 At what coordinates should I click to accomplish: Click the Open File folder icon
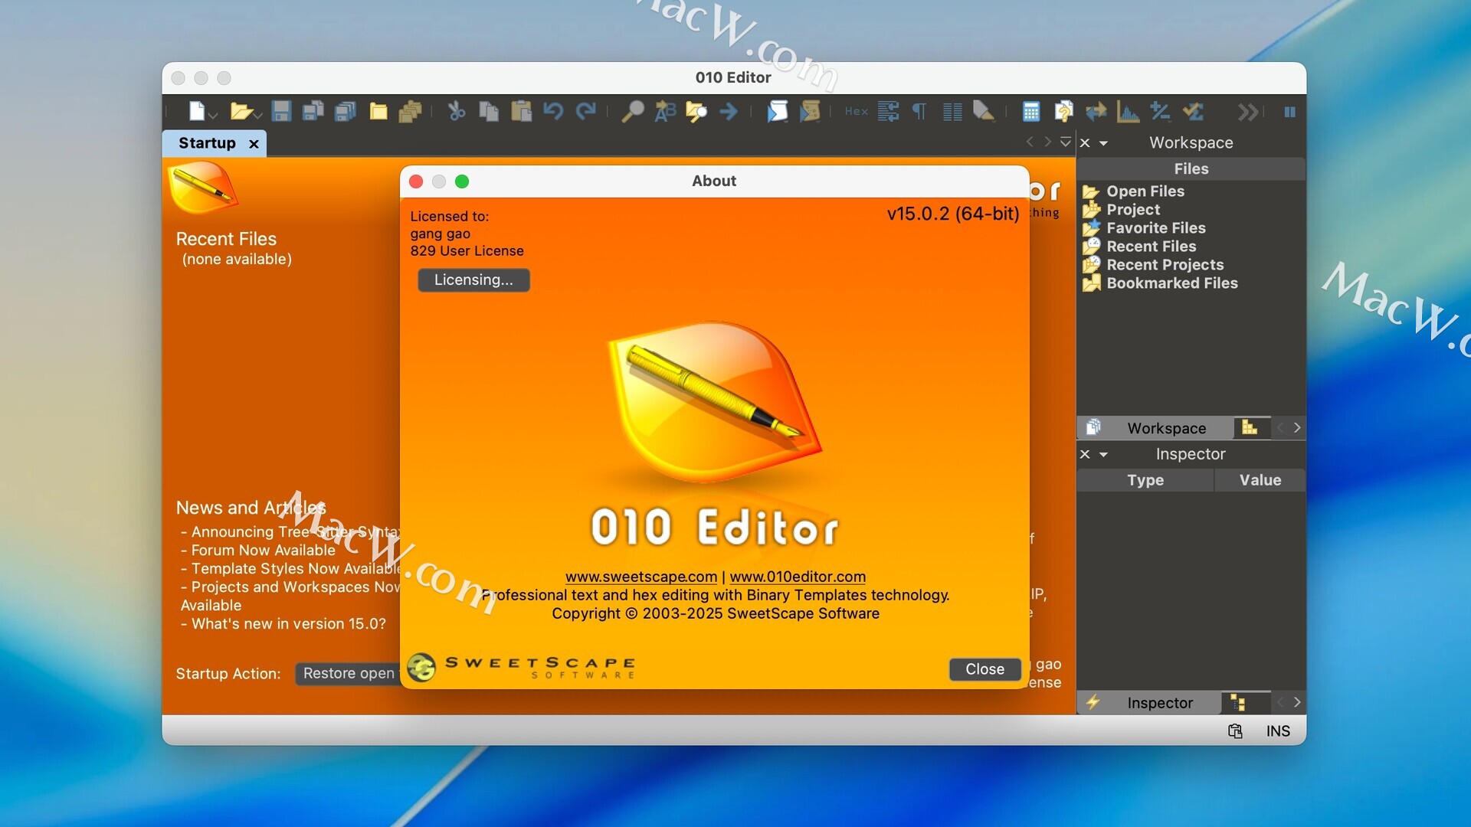click(x=241, y=112)
